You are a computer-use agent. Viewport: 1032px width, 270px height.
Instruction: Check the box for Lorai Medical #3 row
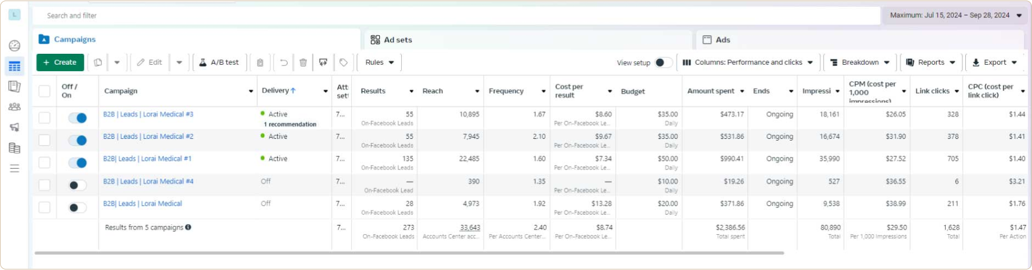click(x=44, y=118)
